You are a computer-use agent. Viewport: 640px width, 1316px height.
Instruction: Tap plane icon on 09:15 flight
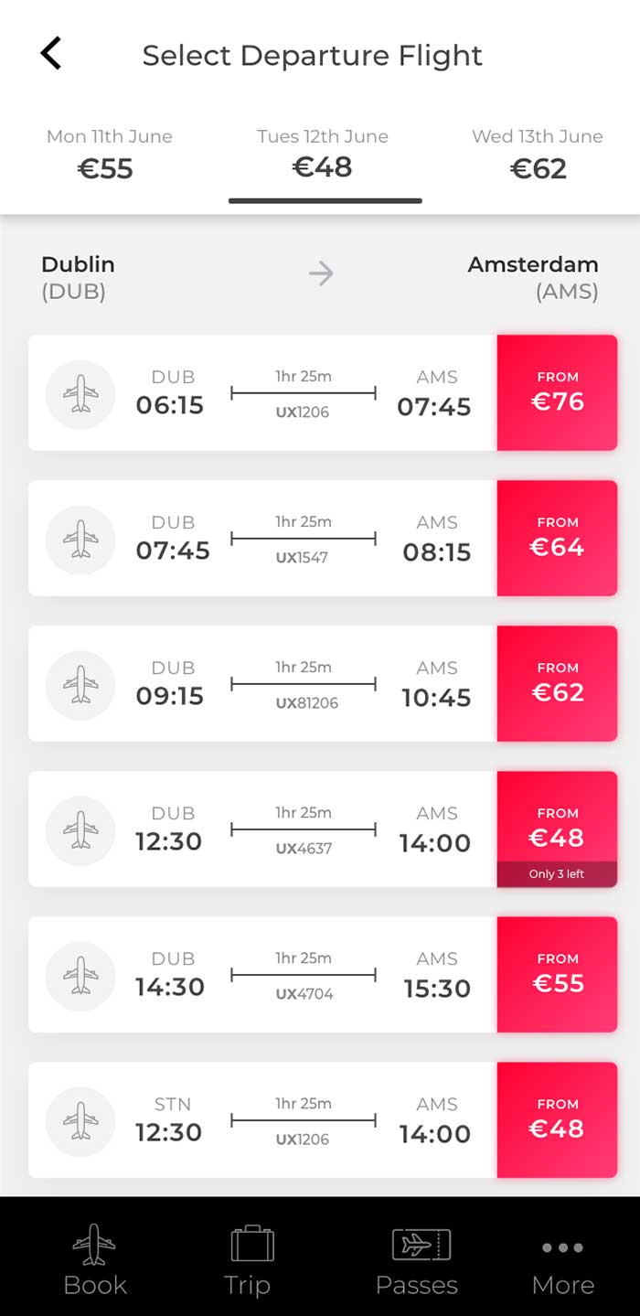click(x=80, y=685)
